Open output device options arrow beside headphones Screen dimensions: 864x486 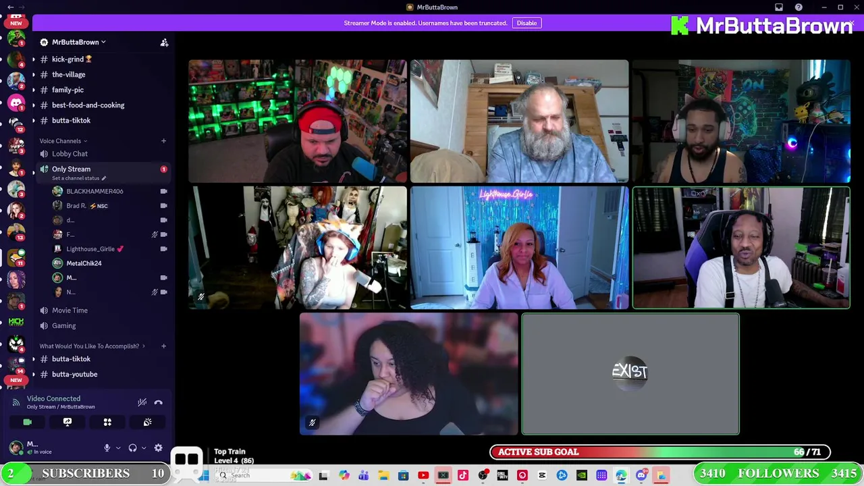click(x=143, y=448)
